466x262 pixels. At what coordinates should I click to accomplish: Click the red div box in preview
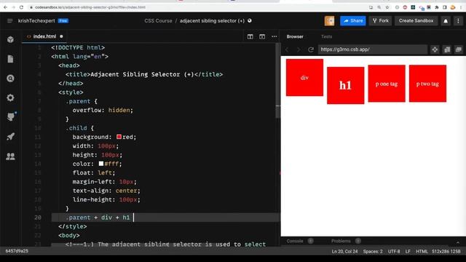point(304,78)
